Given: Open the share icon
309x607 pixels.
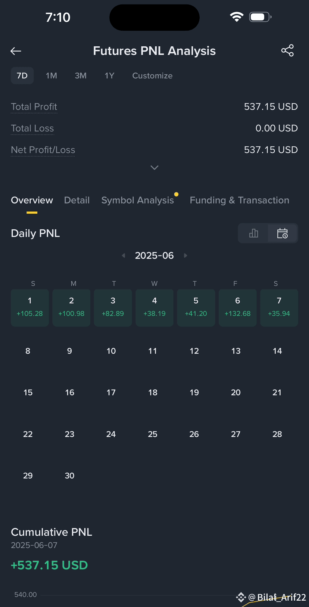Looking at the screenshot, I should [x=287, y=50].
